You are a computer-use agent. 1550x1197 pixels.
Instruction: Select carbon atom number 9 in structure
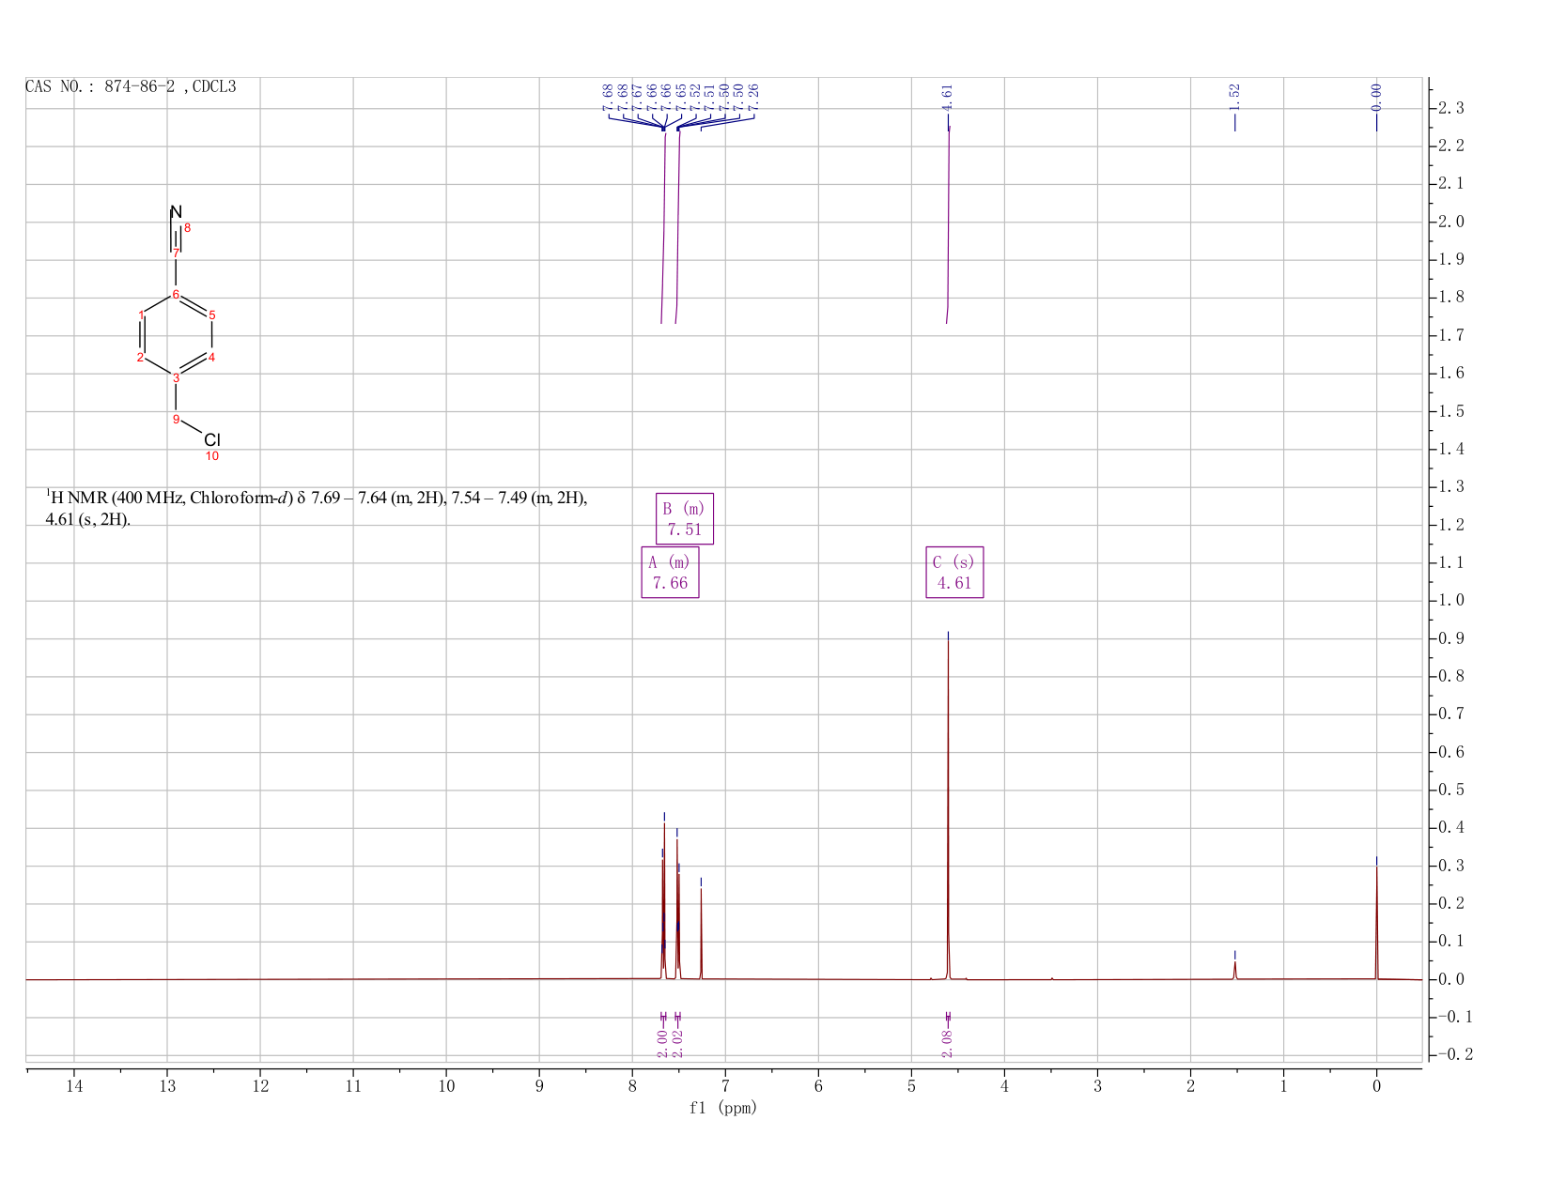(x=176, y=419)
